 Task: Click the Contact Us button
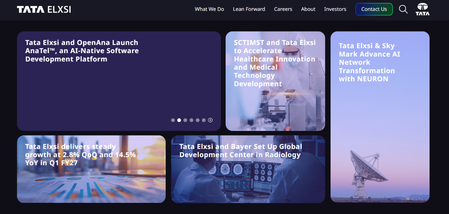click(x=374, y=9)
